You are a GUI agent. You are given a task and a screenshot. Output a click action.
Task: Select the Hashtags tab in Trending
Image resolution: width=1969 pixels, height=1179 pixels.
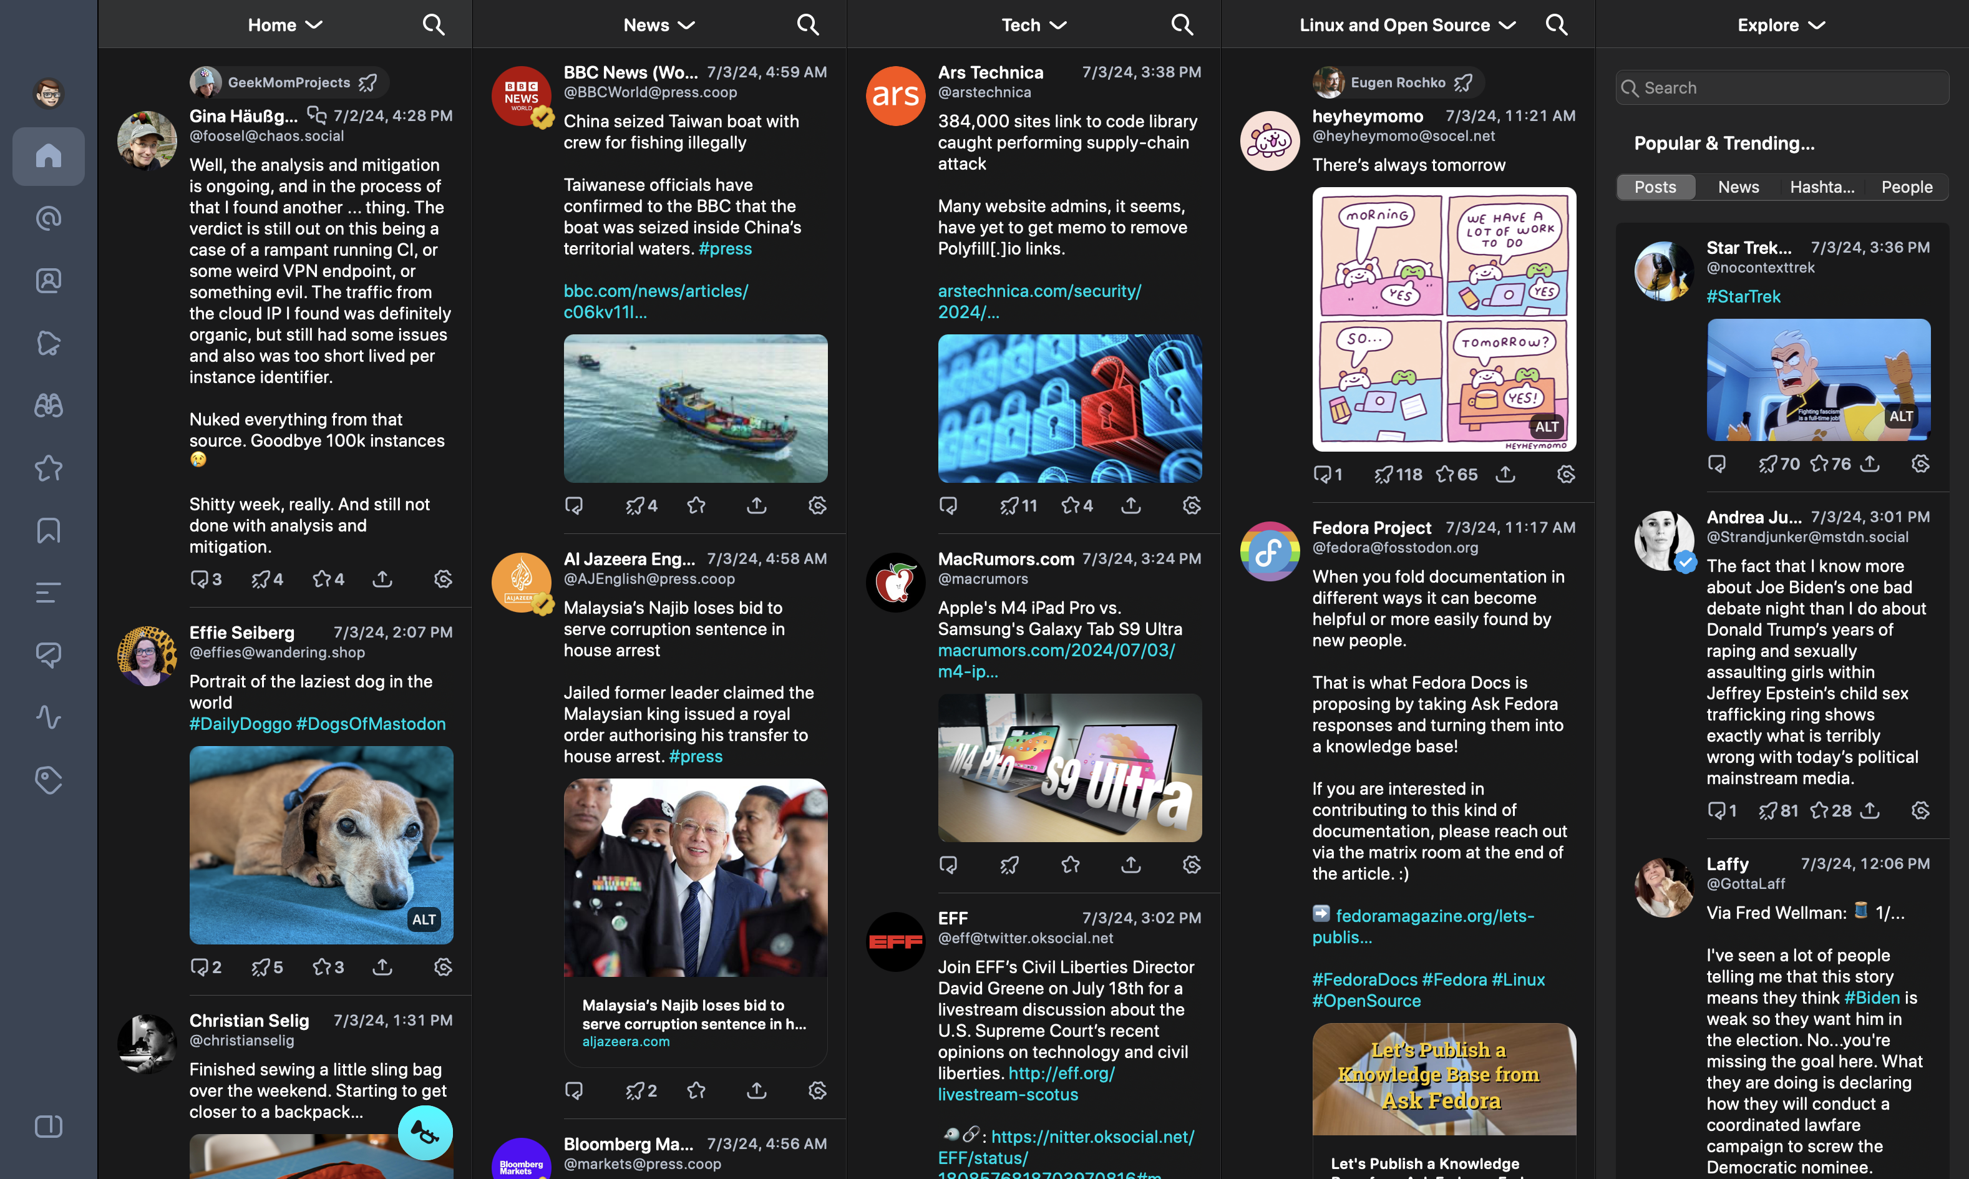1822,187
